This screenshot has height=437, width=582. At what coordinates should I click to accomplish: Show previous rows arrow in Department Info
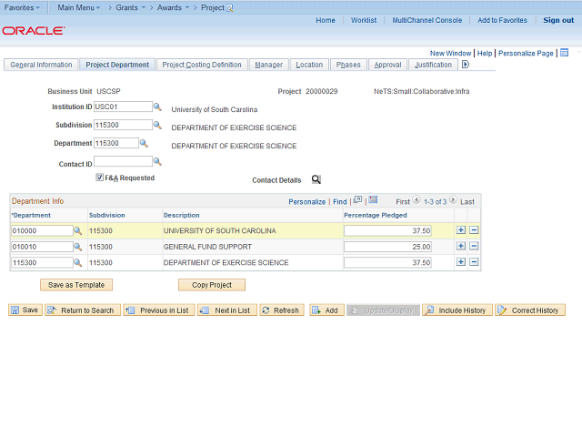(416, 200)
